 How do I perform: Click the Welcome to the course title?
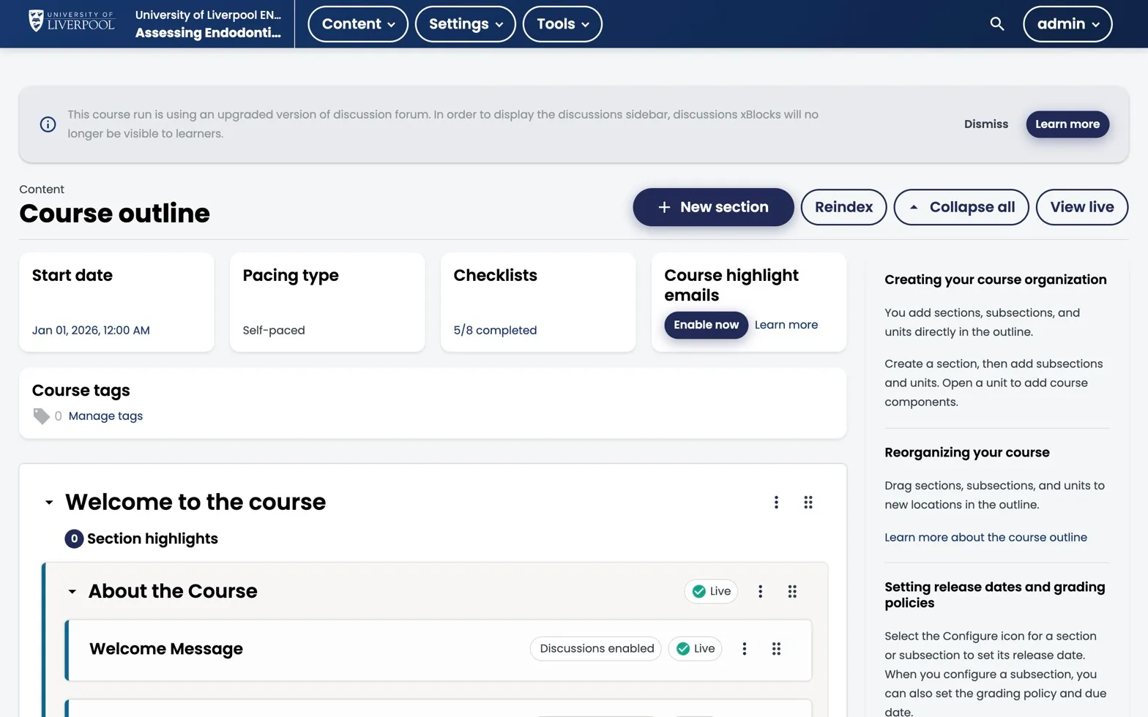point(195,502)
